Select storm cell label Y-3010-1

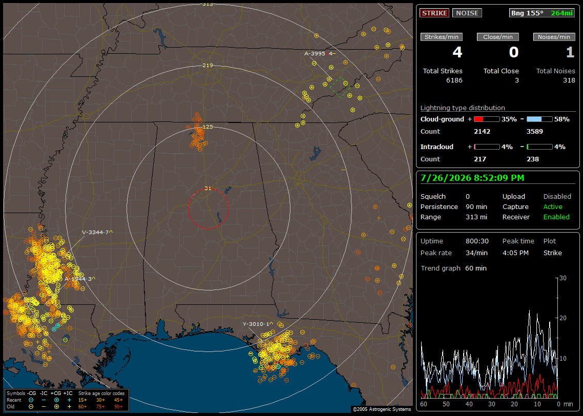click(258, 324)
